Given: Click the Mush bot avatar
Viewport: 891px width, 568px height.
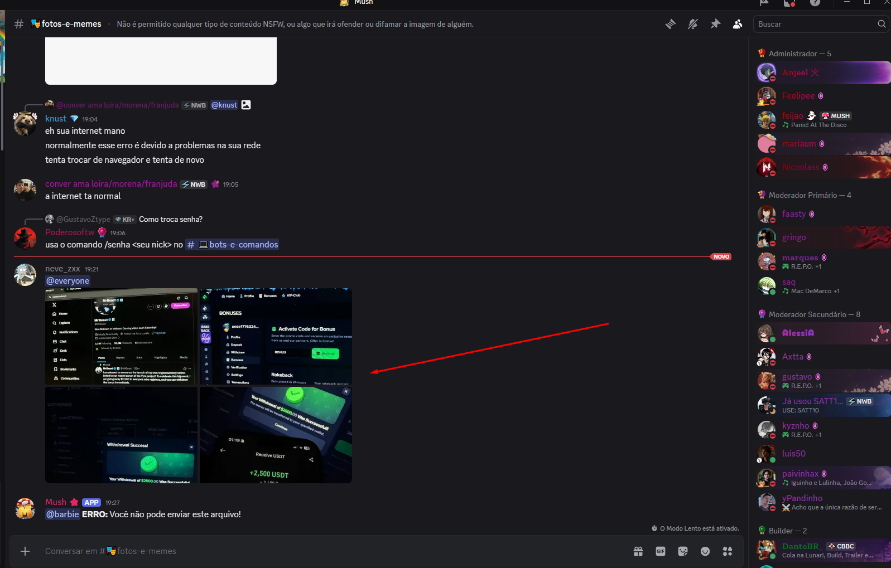Looking at the screenshot, I should [25, 508].
